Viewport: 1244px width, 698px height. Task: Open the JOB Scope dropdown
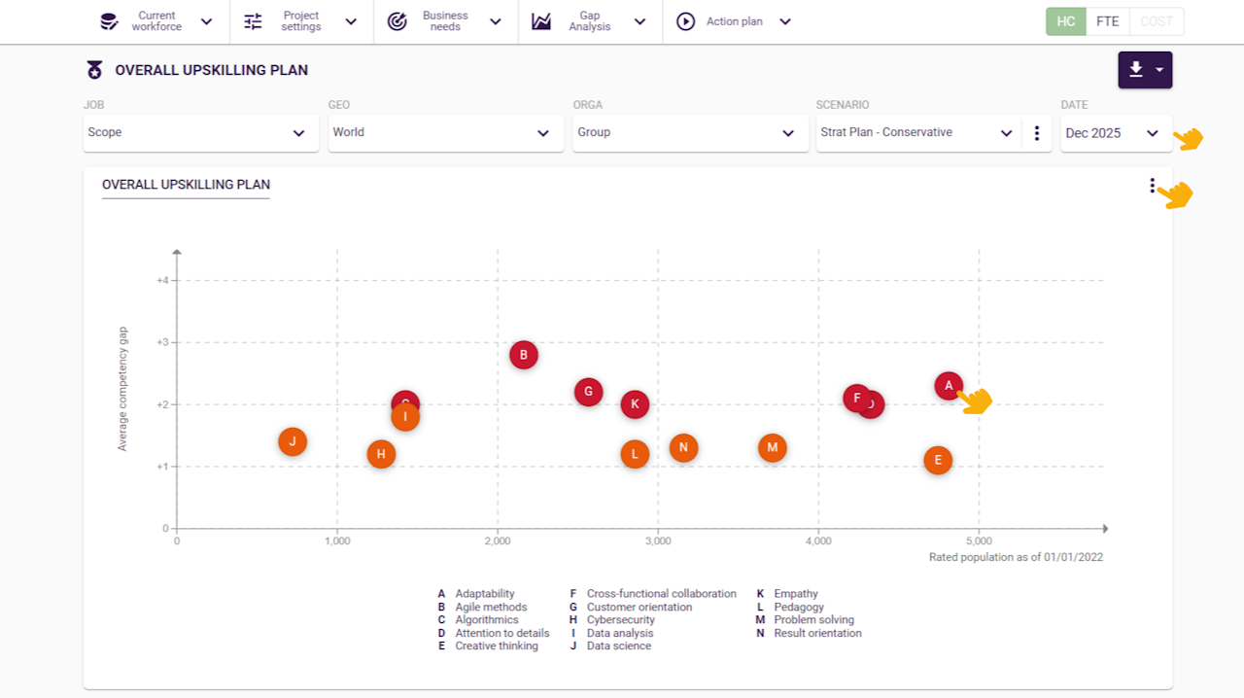pyautogui.click(x=201, y=133)
